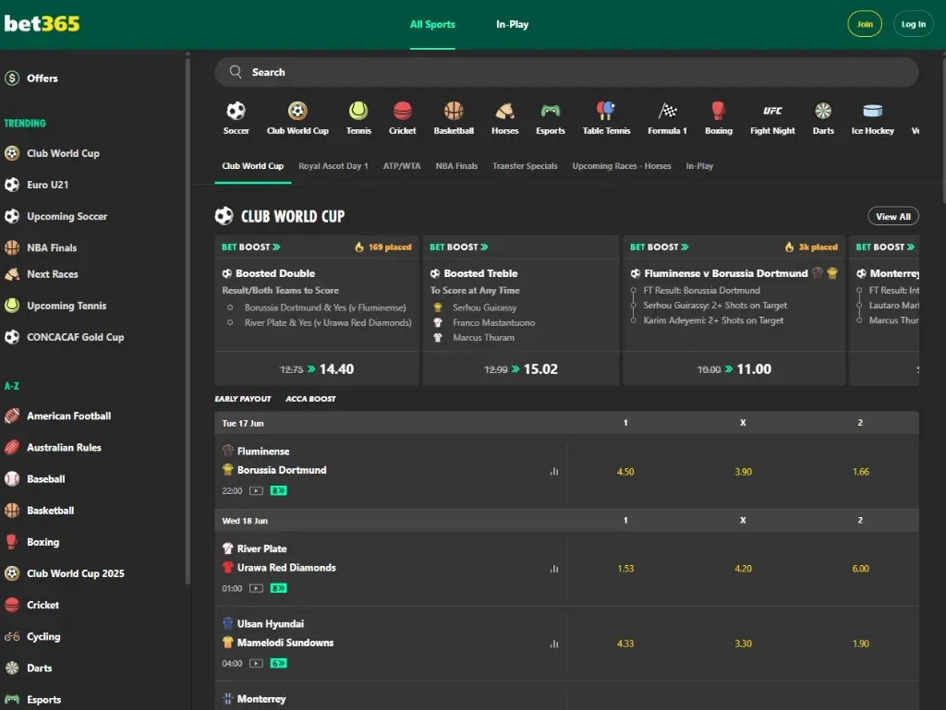Image resolution: width=946 pixels, height=710 pixels.
Task: Click the Search input field
Action: pyautogui.click(x=566, y=72)
